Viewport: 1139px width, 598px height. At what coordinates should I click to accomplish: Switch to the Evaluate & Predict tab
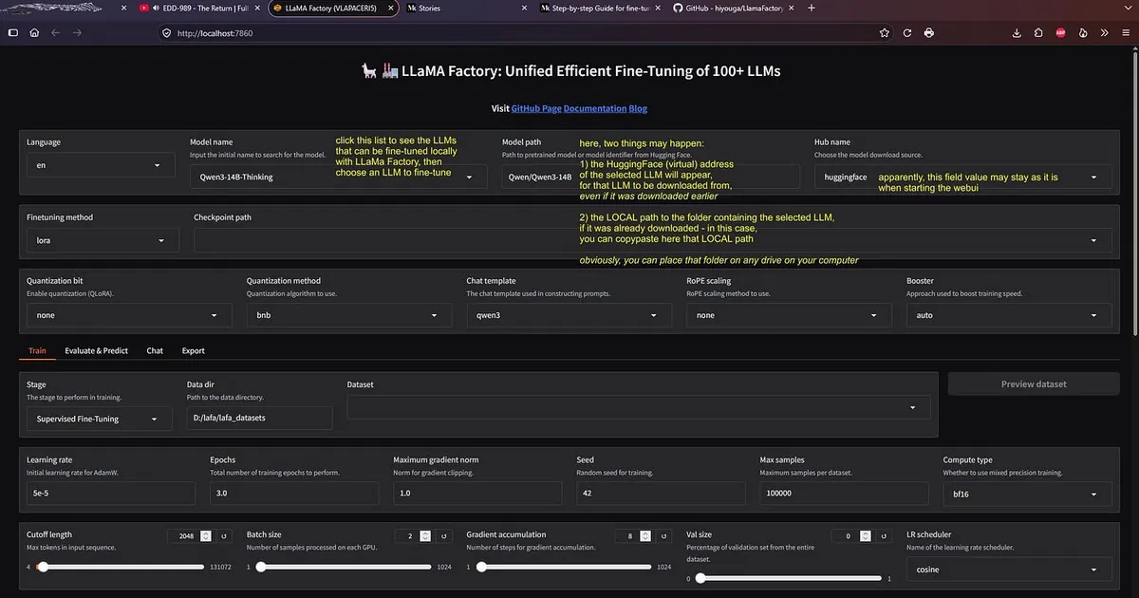[x=96, y=350]
